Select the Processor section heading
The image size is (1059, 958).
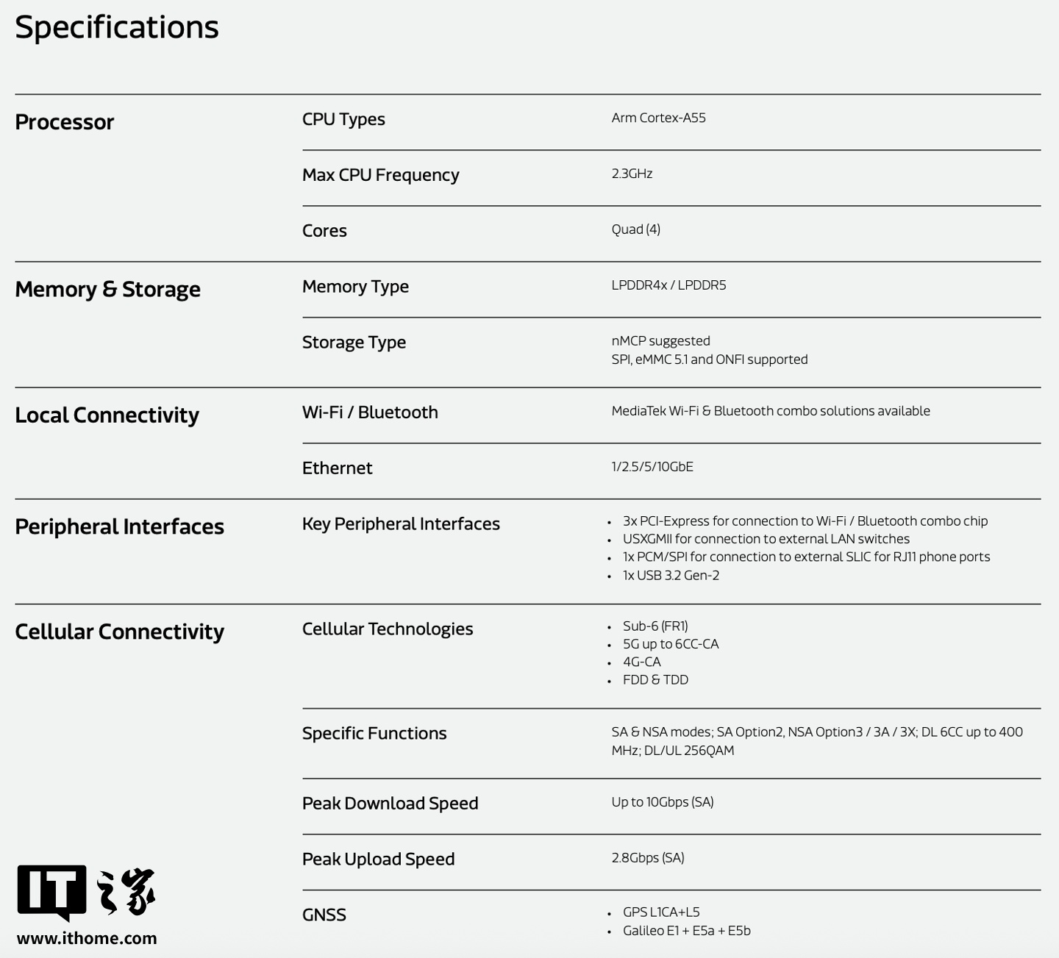click(x=65, y=122)
